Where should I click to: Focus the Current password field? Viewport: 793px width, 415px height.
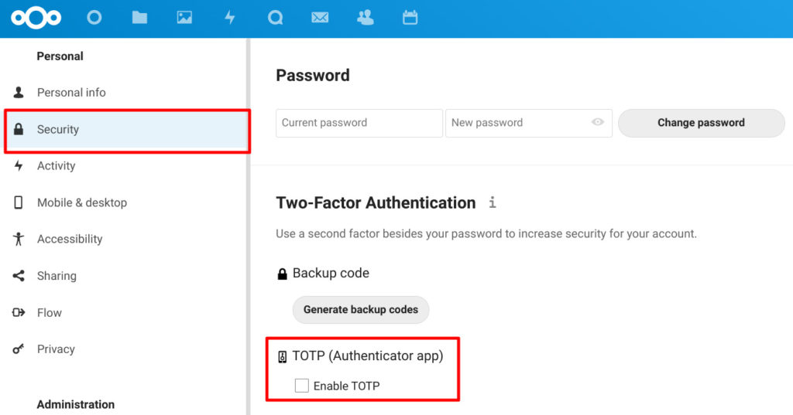pyautogui.click(x=359, y=123)
